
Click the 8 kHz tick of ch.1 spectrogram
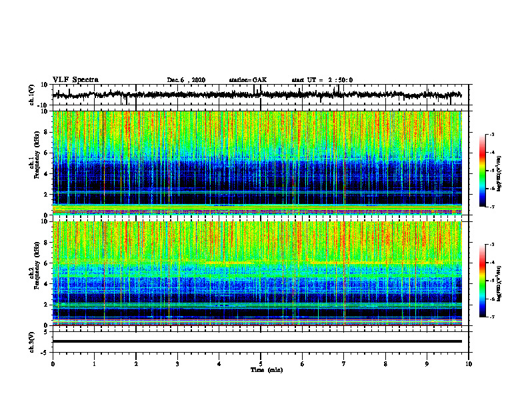[x=47, y=132]
